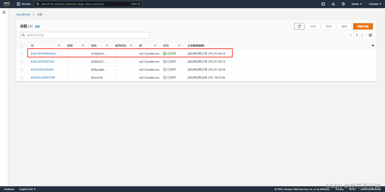The width and height of the screenshot is (385, 192).
Task: Click the 启用 button
Action: coord(313,26)
